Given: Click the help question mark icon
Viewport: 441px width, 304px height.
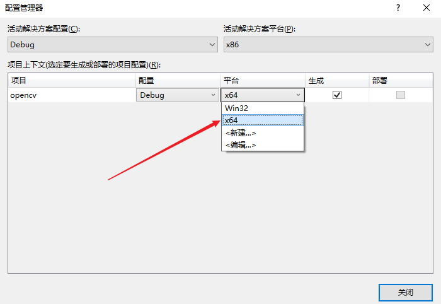Looking at the screenshot, I should click(398, 8).
